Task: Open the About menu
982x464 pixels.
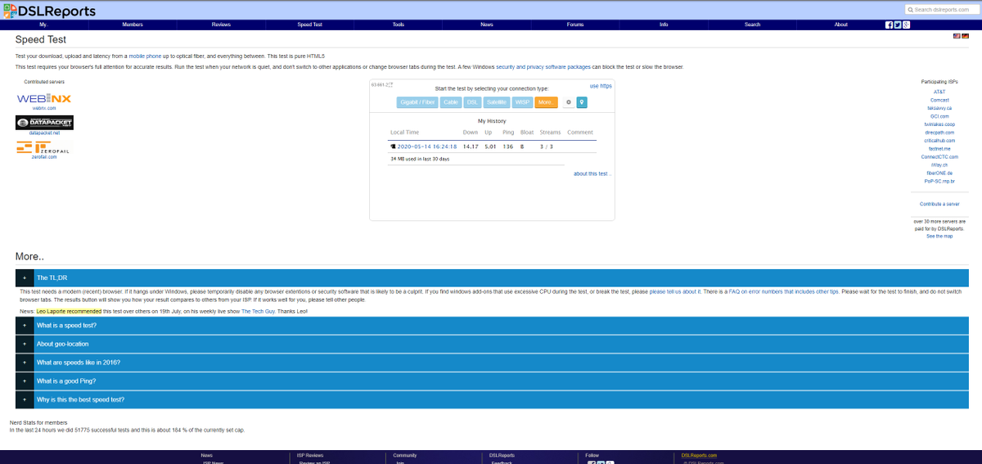Action: pyautogui.click(x=841, y=25)
